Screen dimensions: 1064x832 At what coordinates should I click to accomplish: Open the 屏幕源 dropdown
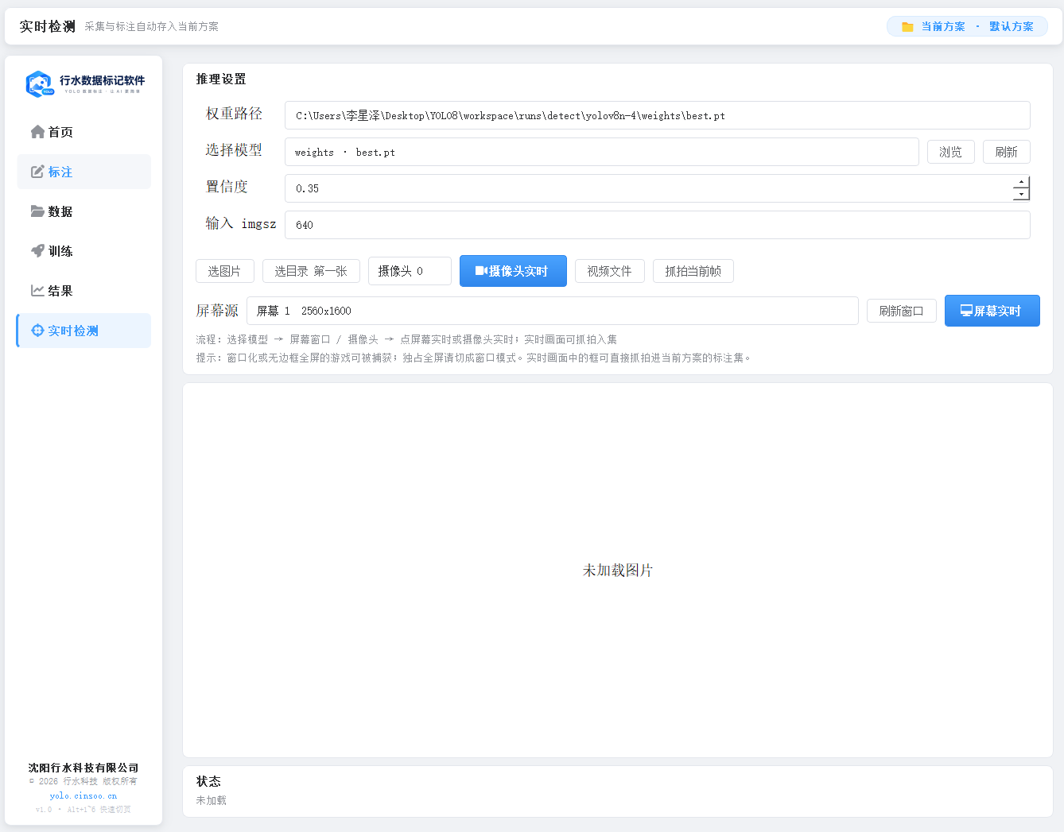coord(553,311)
